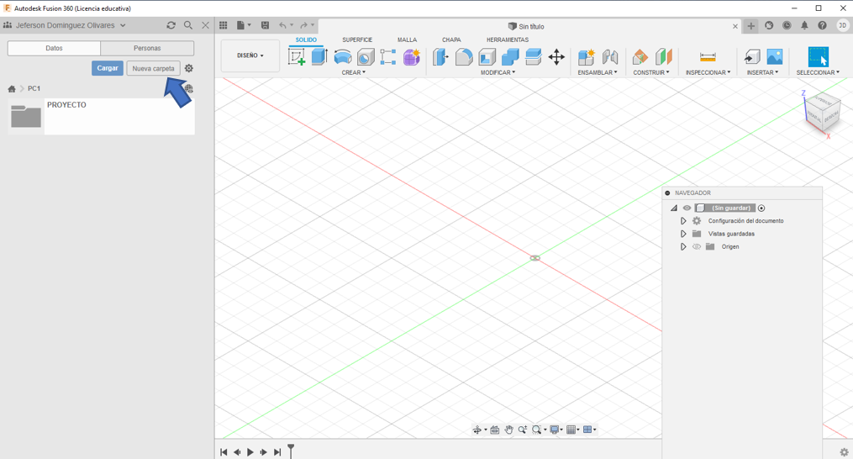Select the Move/Copy tool
This screenshot has width=853, height=459.
(556, 56)
